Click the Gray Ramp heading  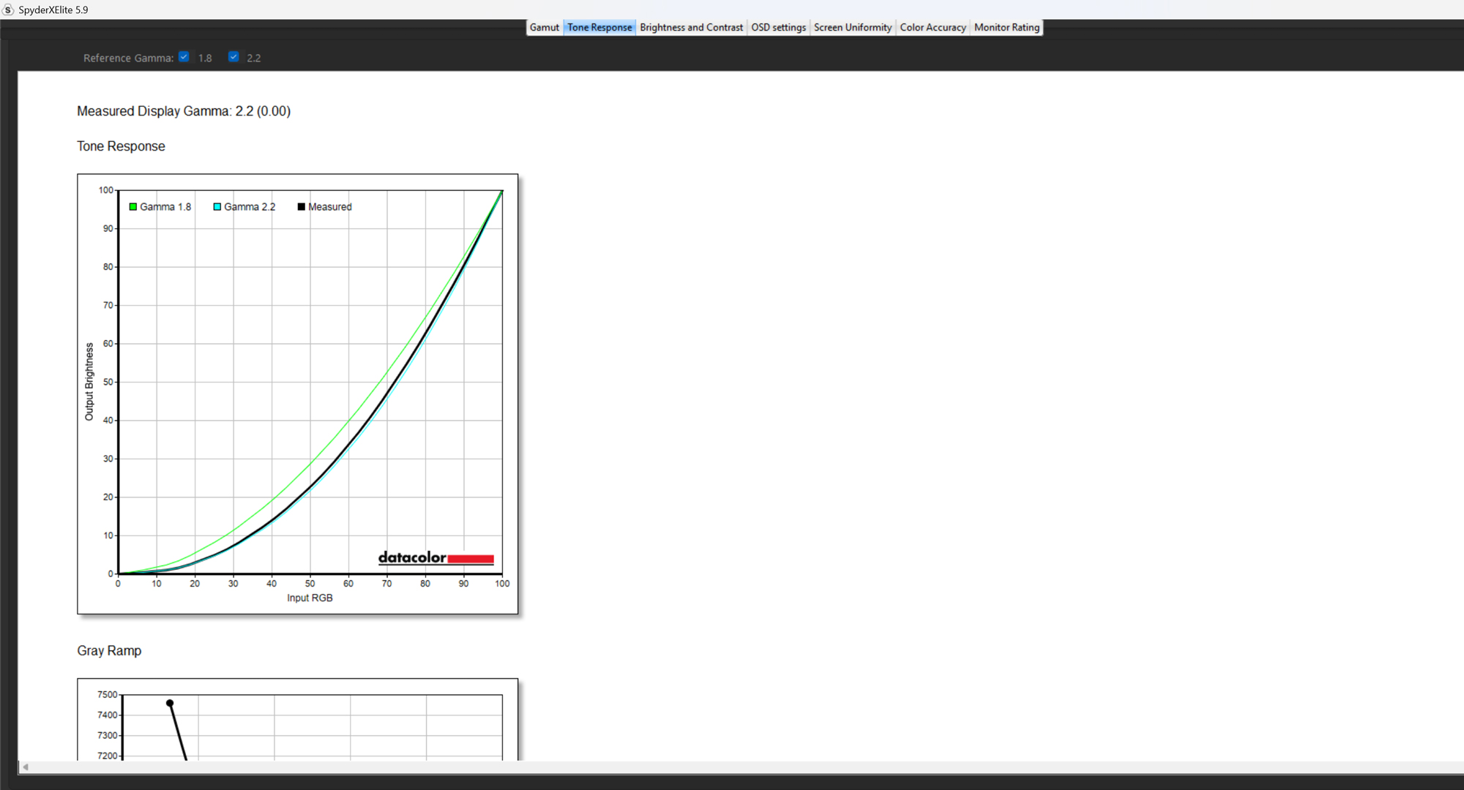[x=109, y=650]
